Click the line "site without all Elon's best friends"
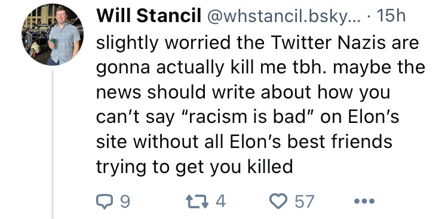This screenshot has width=448, height=219. (244, 141)
